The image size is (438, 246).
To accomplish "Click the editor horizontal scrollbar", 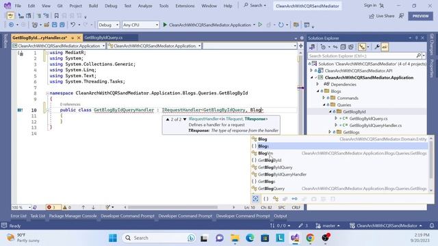I will (x=172, y=207).
